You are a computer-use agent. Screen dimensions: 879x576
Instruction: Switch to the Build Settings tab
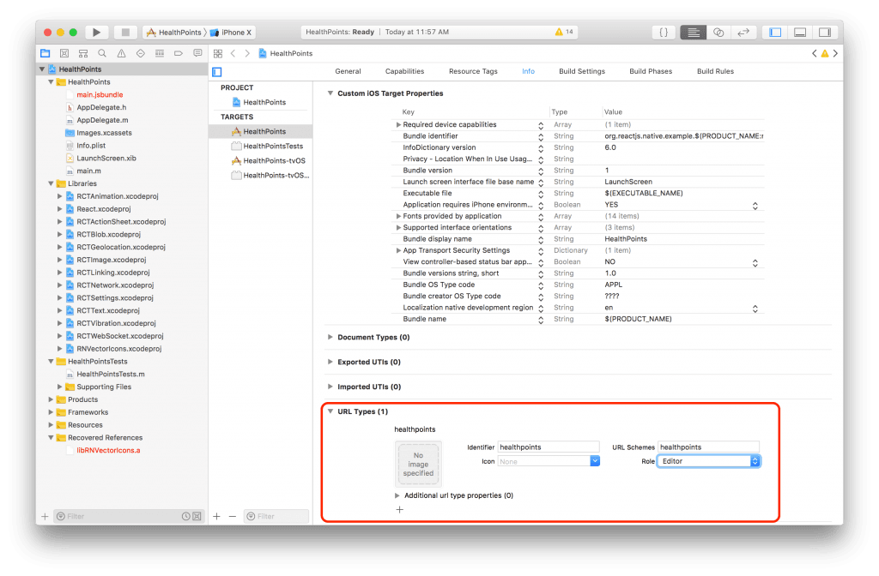coord(581,71)
